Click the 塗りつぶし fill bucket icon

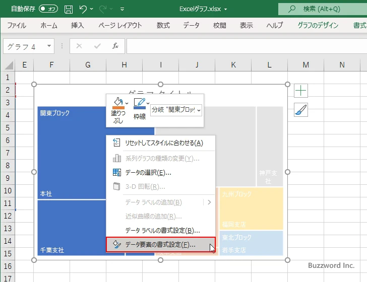tap(118, 103)
